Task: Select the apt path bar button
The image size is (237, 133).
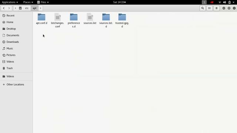Action: 34,8
